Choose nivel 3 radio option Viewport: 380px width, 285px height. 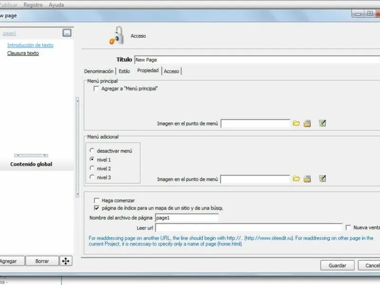(x=92, y=177)
